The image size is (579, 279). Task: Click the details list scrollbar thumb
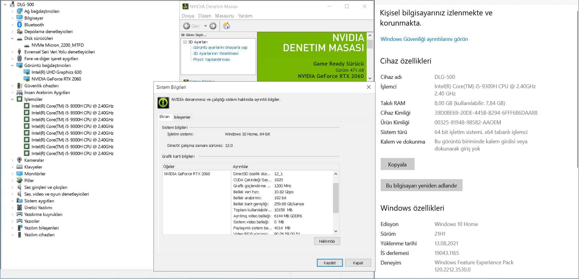pyautogui.click(x=336, y=198)
